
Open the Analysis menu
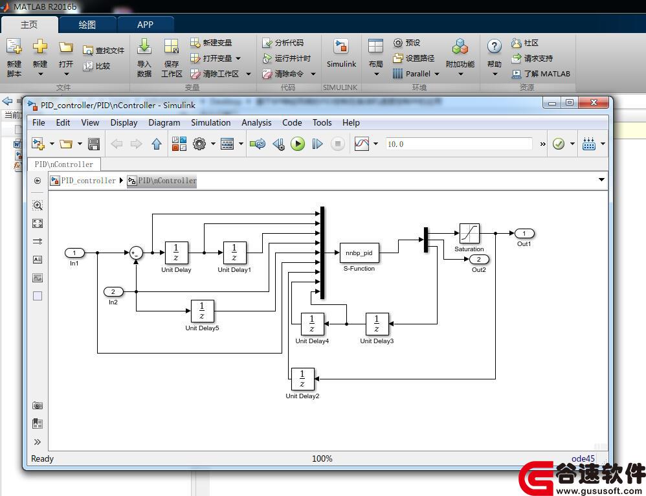coord(256,122)
